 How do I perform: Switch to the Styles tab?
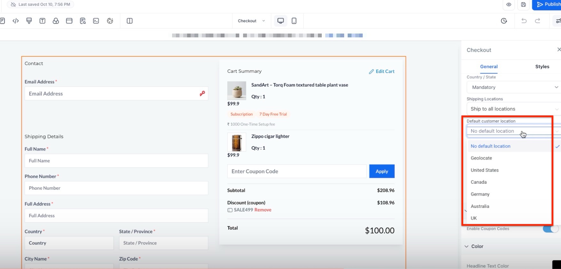[x=542, y=66]
